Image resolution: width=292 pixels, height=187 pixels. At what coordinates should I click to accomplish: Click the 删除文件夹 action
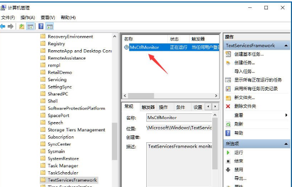(x=245, y=106)
